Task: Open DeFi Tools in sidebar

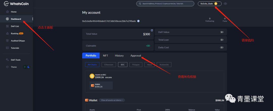Action: pos(15,60)
